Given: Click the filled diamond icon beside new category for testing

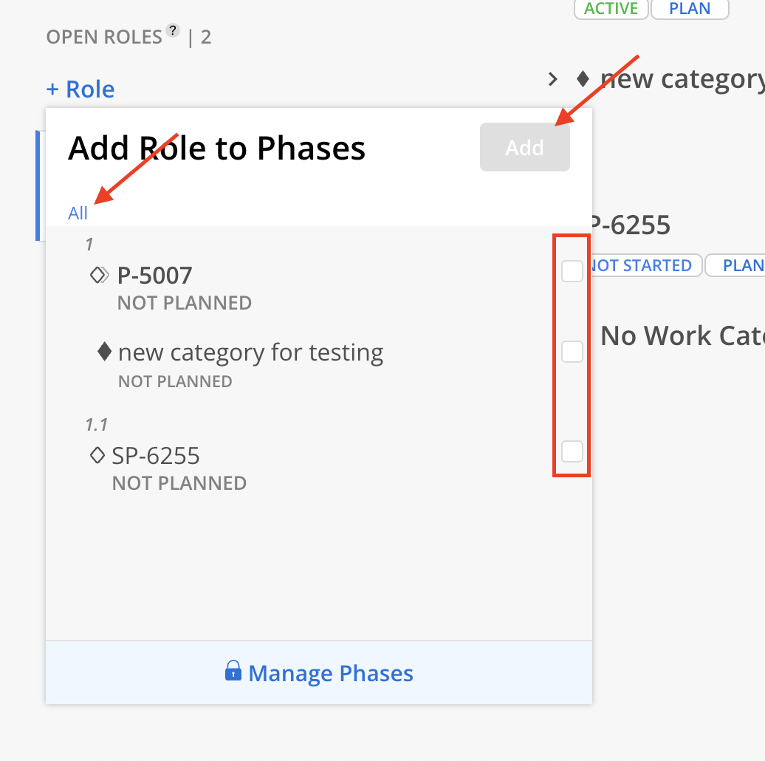Looking at the screenshot, I should tap(105, 352).
